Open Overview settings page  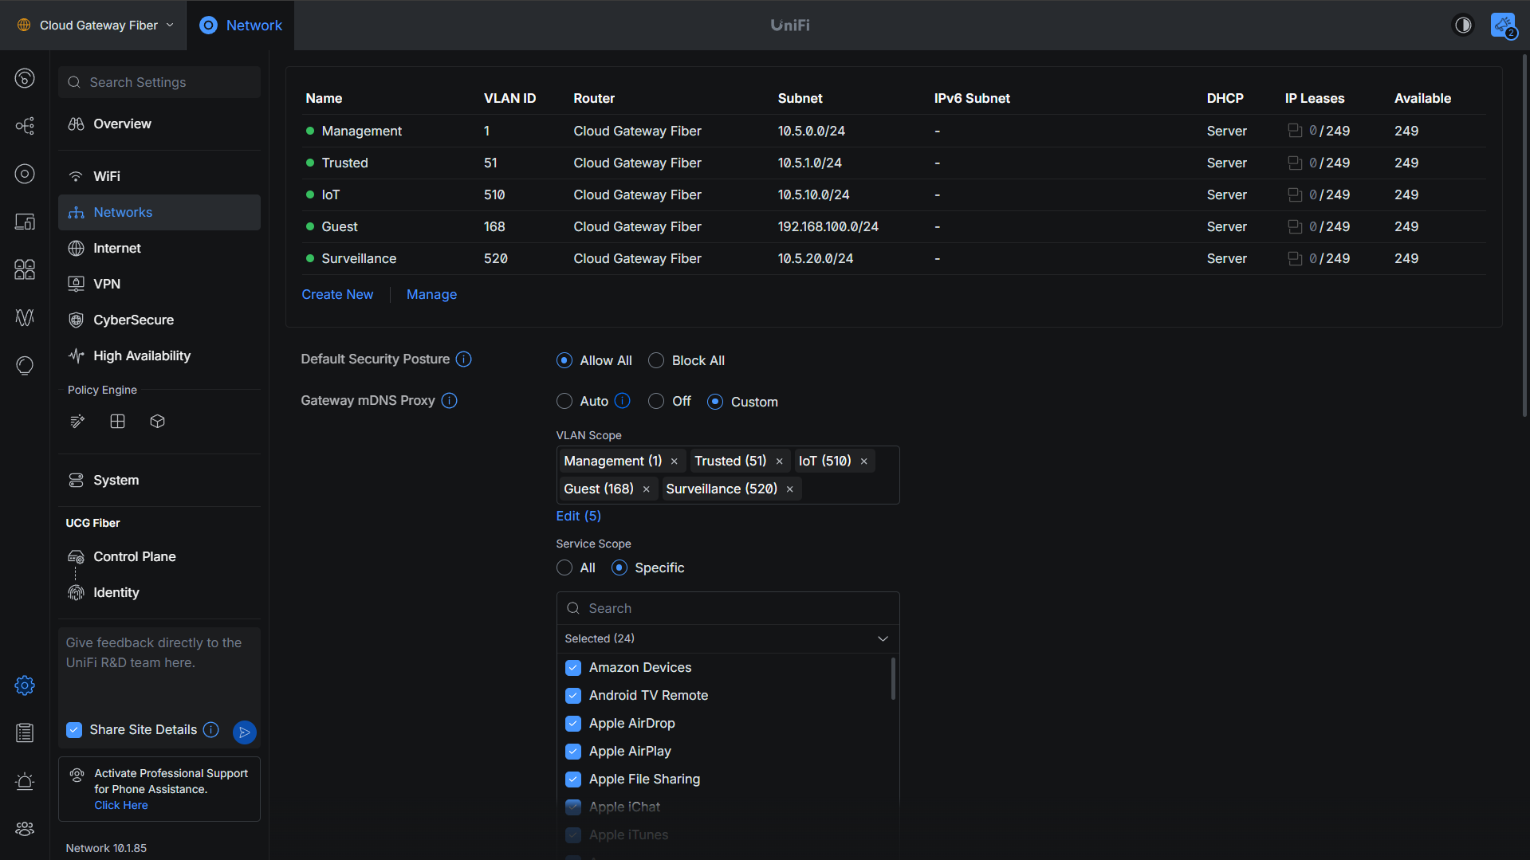(x=159, y=124)
